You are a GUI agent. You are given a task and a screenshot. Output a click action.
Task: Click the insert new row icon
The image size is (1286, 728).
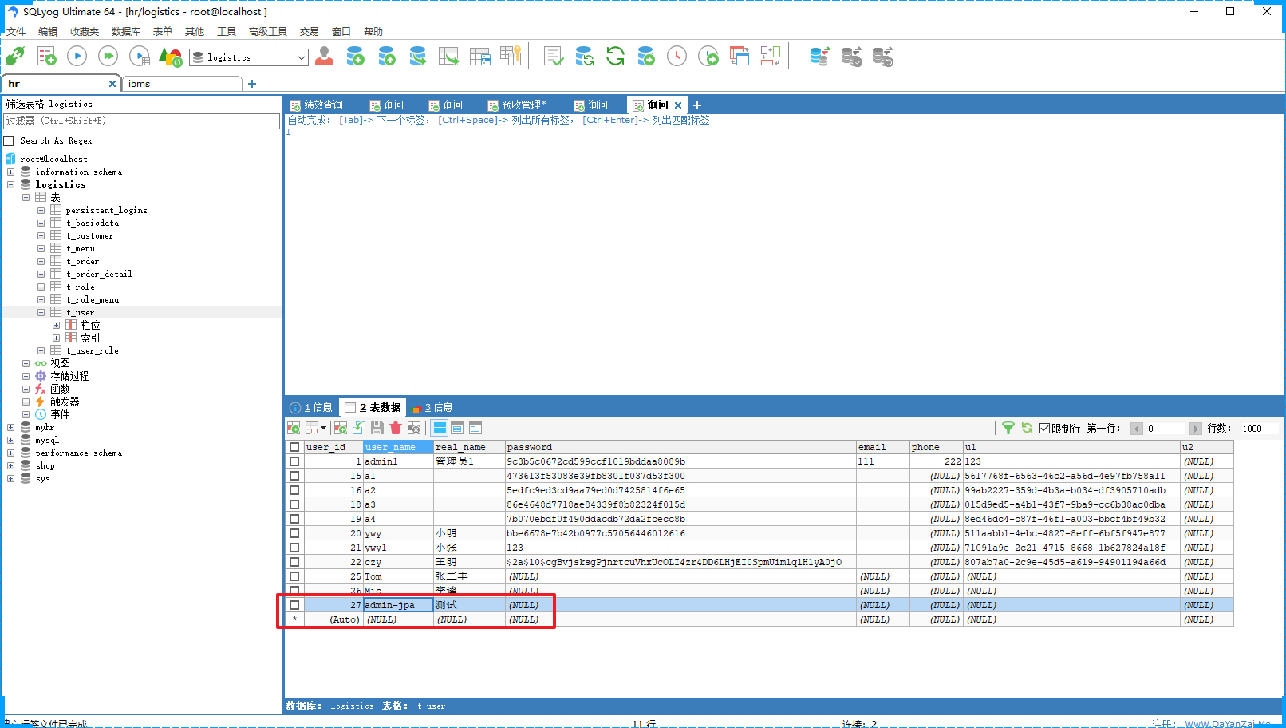click(341, 428)
